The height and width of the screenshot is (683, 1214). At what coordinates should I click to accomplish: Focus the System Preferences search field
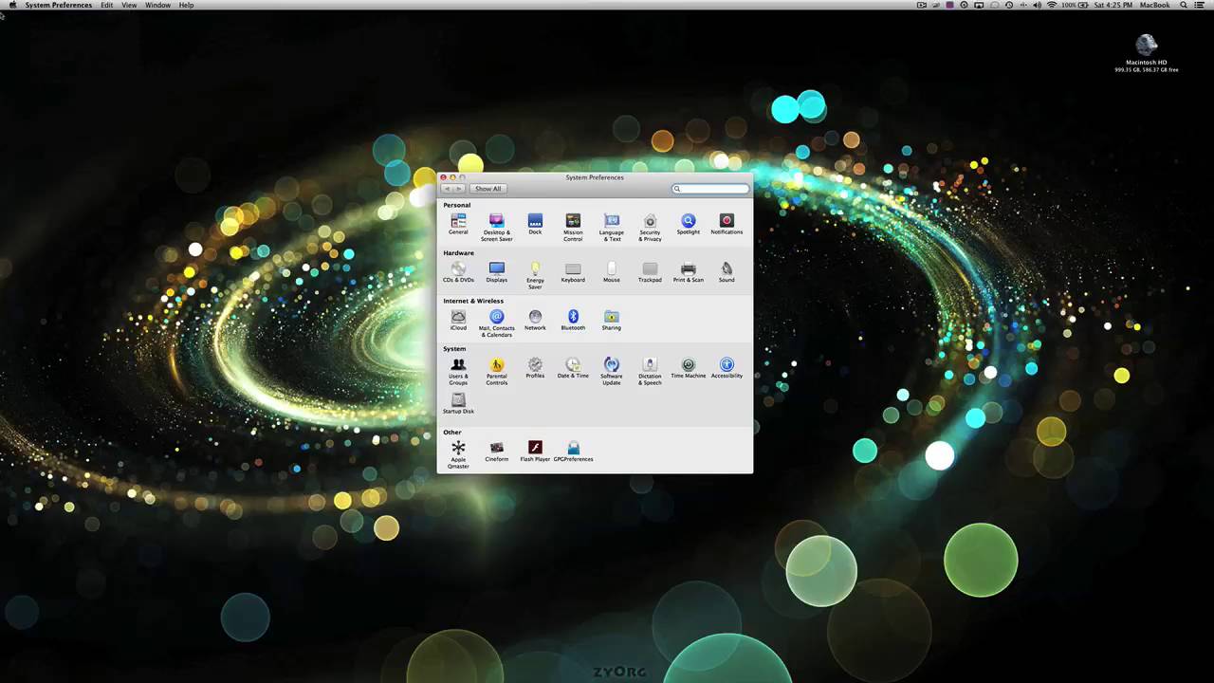point(710,189)
